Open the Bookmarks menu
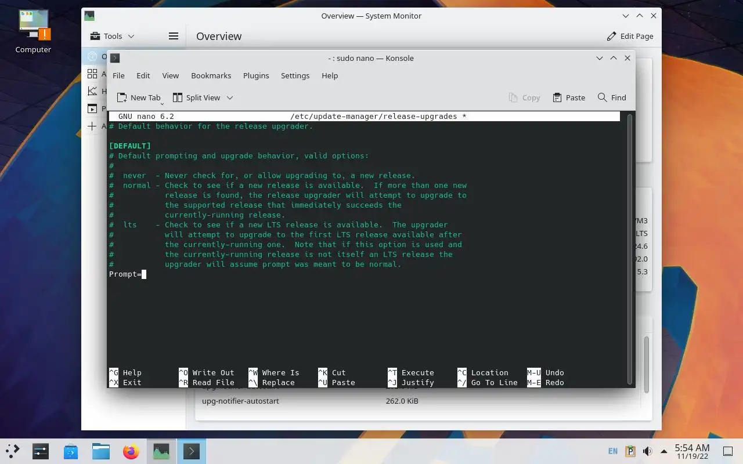743x464 pixels. point(211,75)
